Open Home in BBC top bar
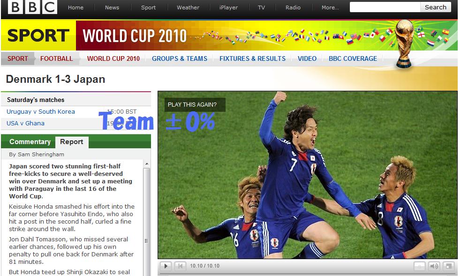Screen dimensions: 461x276 76,7
